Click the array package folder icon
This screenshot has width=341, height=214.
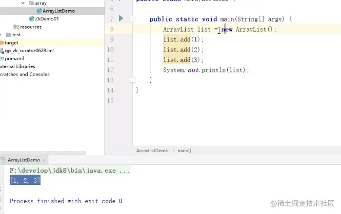coord(31,3)
